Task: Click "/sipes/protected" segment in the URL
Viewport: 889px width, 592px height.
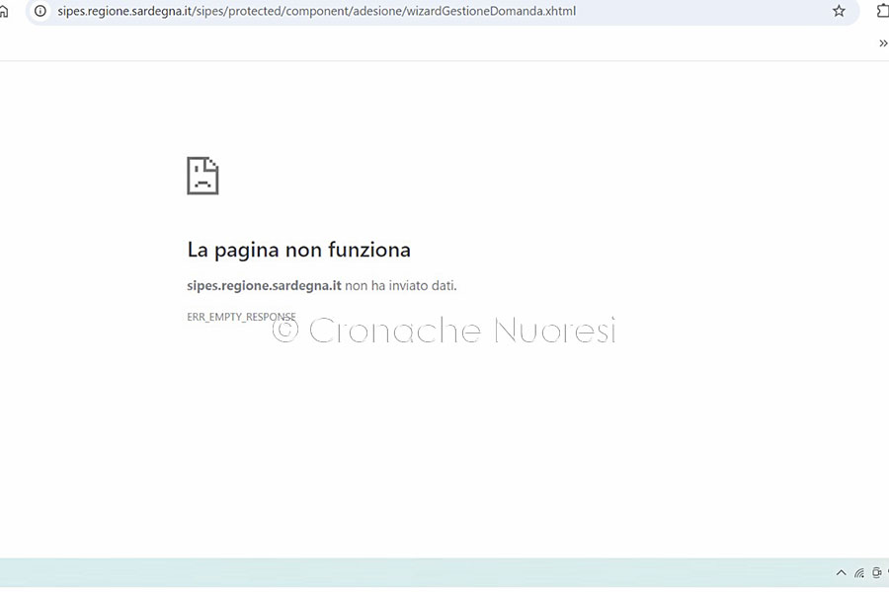Action: coord(233,12)
